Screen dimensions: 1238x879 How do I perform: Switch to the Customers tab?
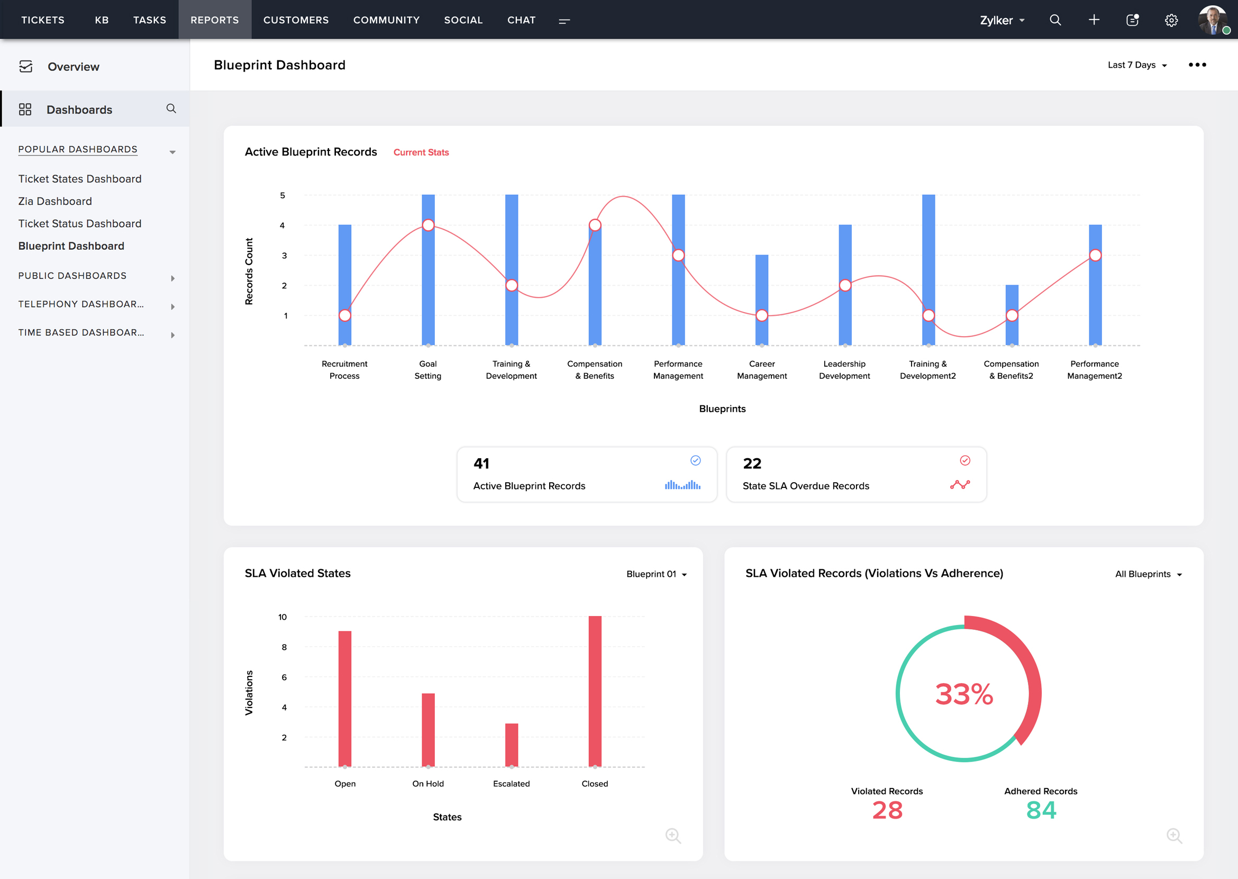pyautogui.click(x=296, y=20)
